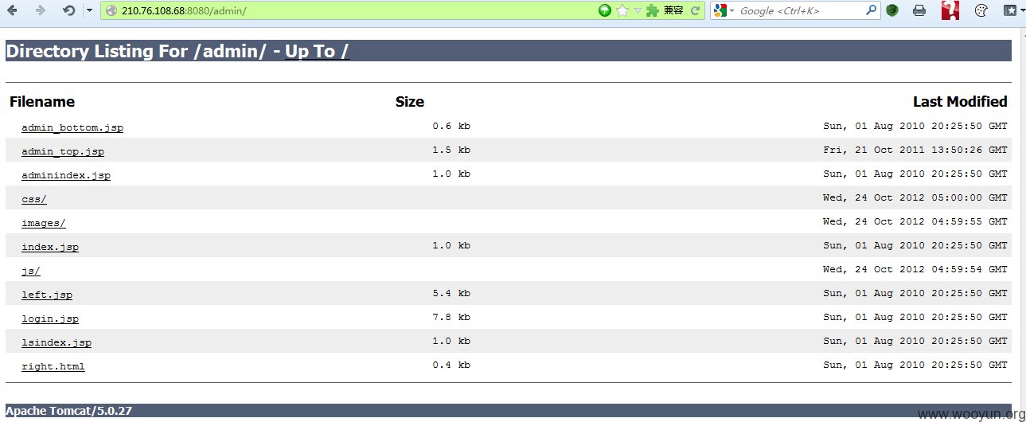
Task: Bookmark this page with the star icon
Action: click(x=622, y=10)
